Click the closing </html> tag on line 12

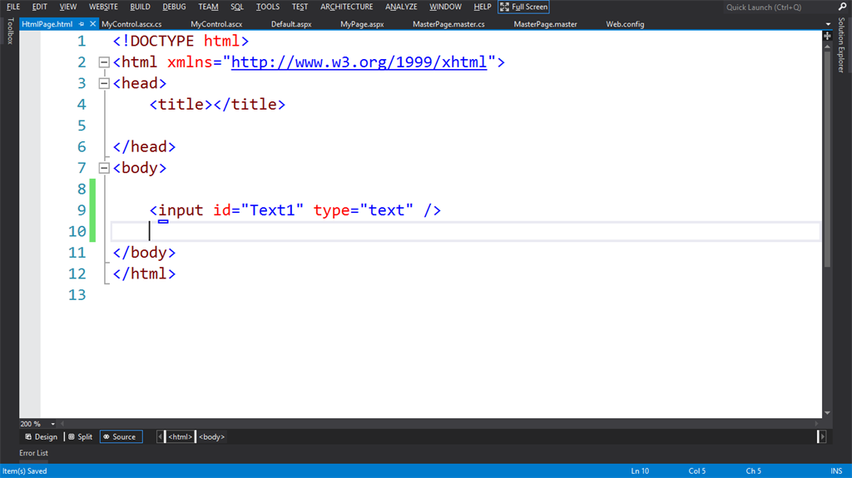pos(144,273)
